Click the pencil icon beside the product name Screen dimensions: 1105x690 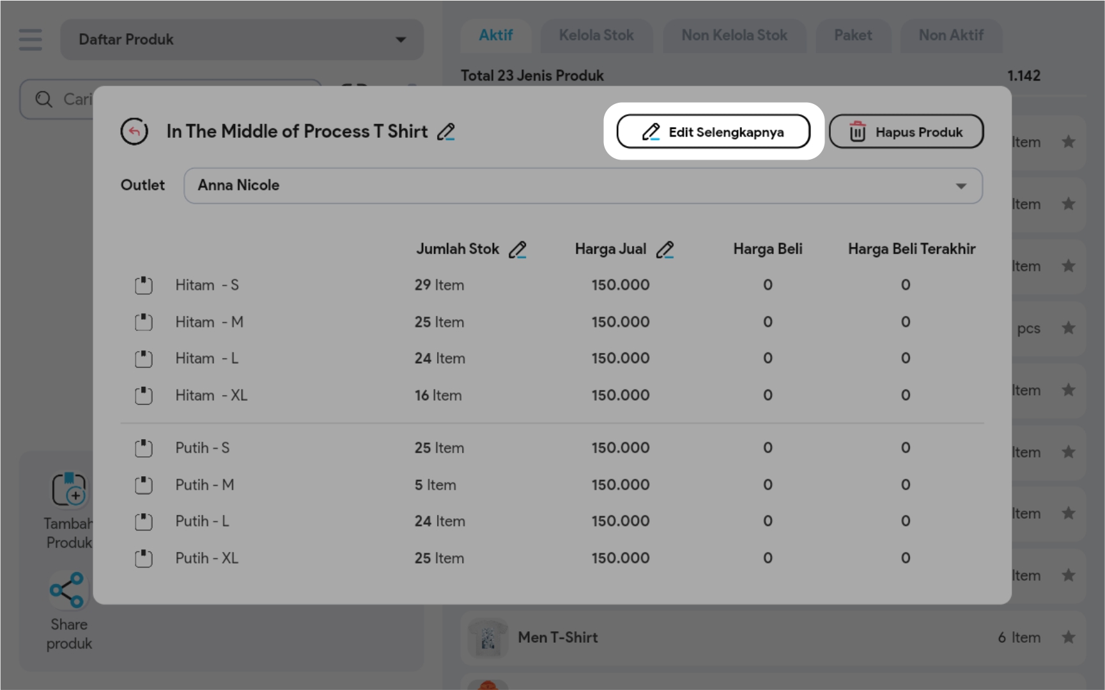click(446, 131)
